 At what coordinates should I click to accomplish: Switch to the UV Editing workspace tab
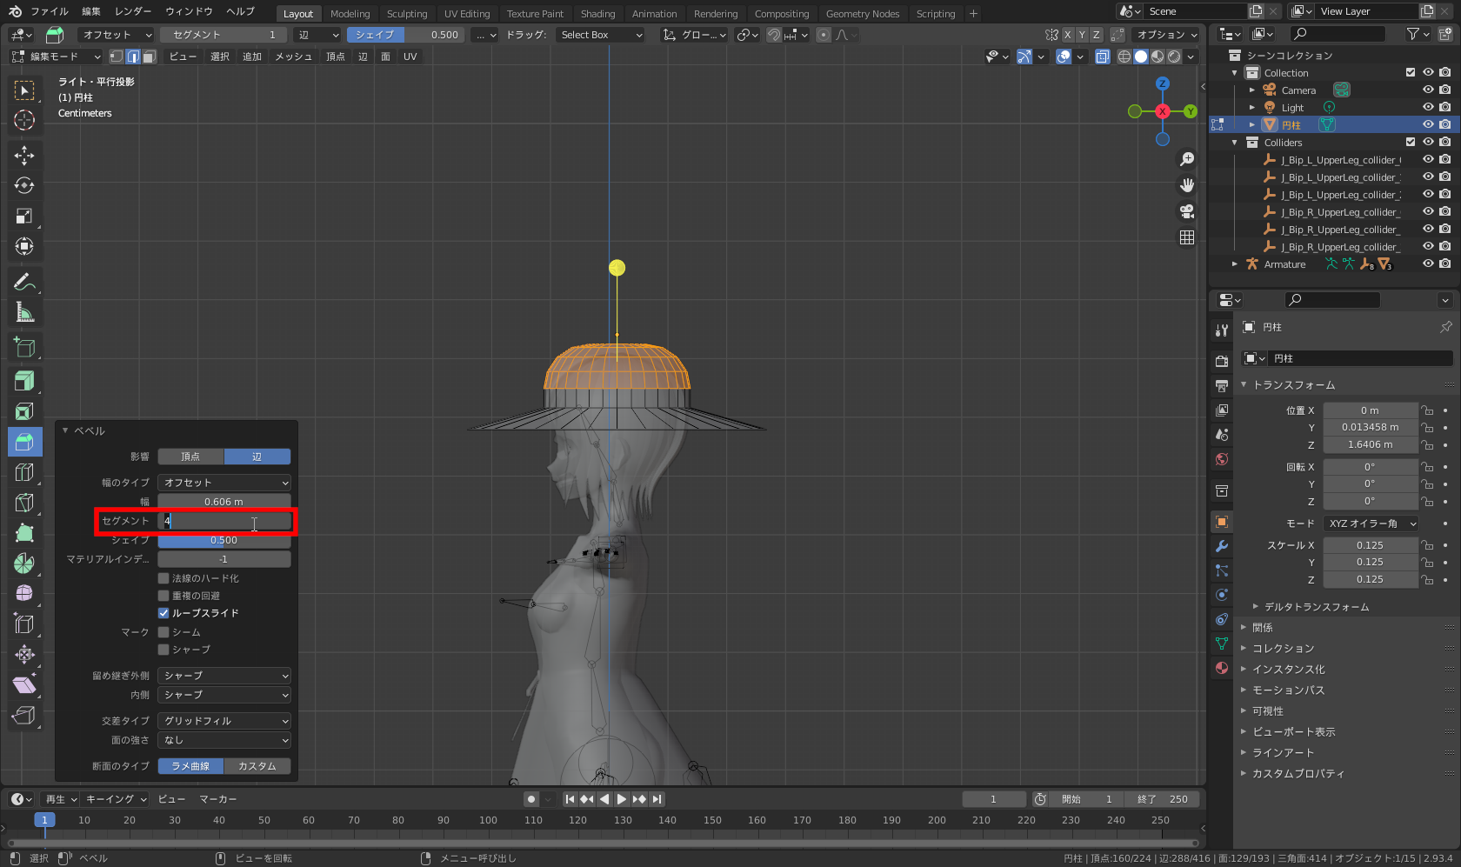point(467,14)
